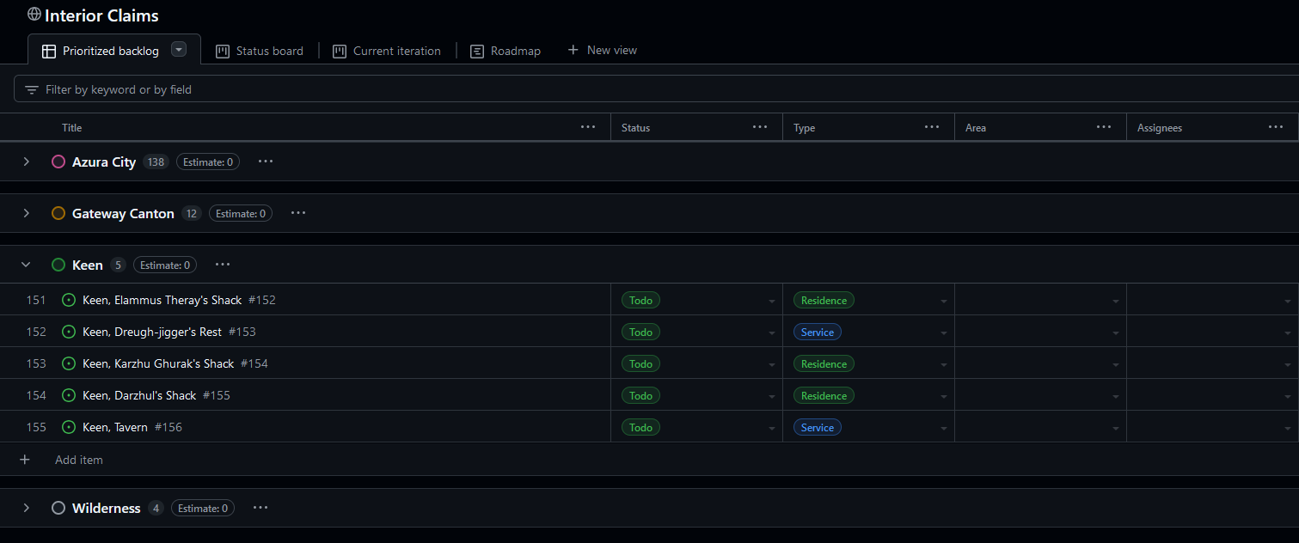The height and width of the screenshot is (543, 1299).
Task: Open Status column options menu
Action: tap(760, 127)
